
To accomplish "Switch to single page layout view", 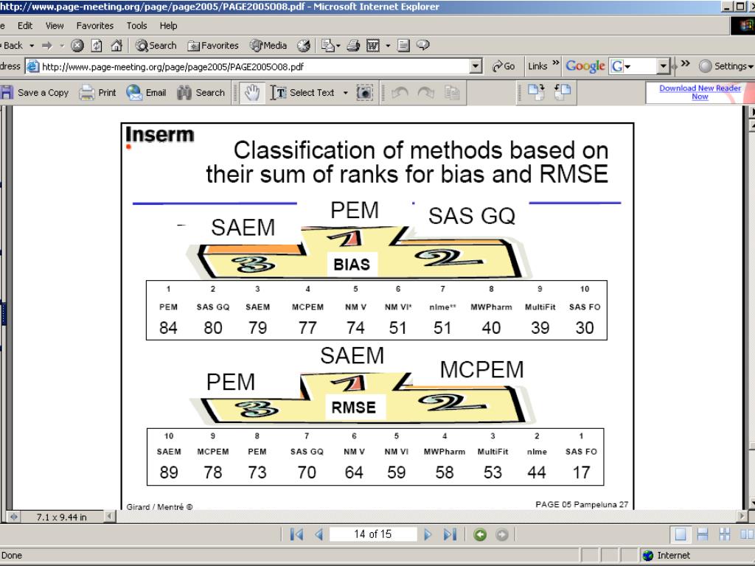I will pyautogui.click(x=682, y=534).
